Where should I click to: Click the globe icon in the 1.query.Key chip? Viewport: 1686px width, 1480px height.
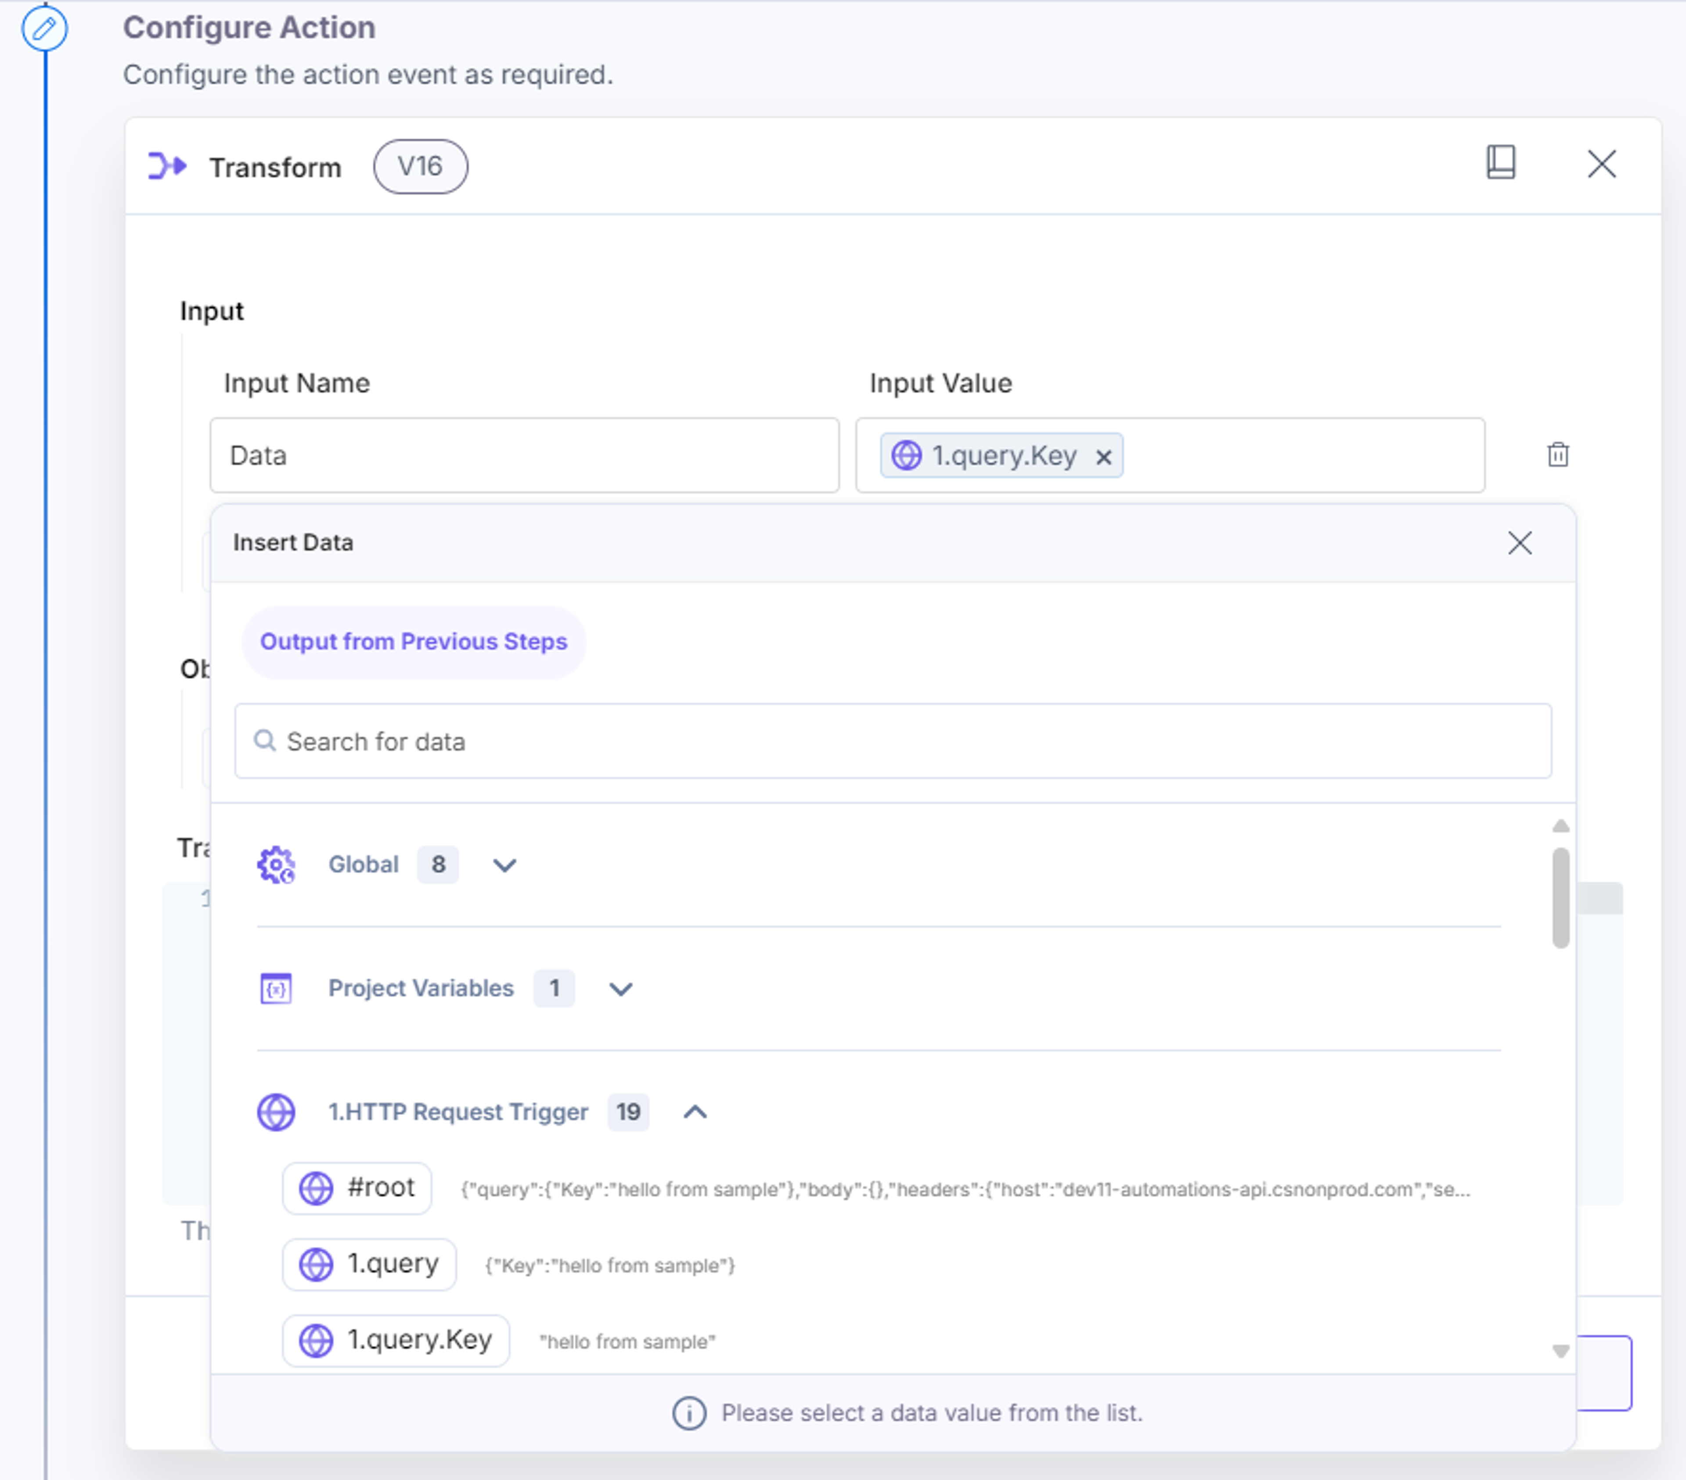point(907,455)
